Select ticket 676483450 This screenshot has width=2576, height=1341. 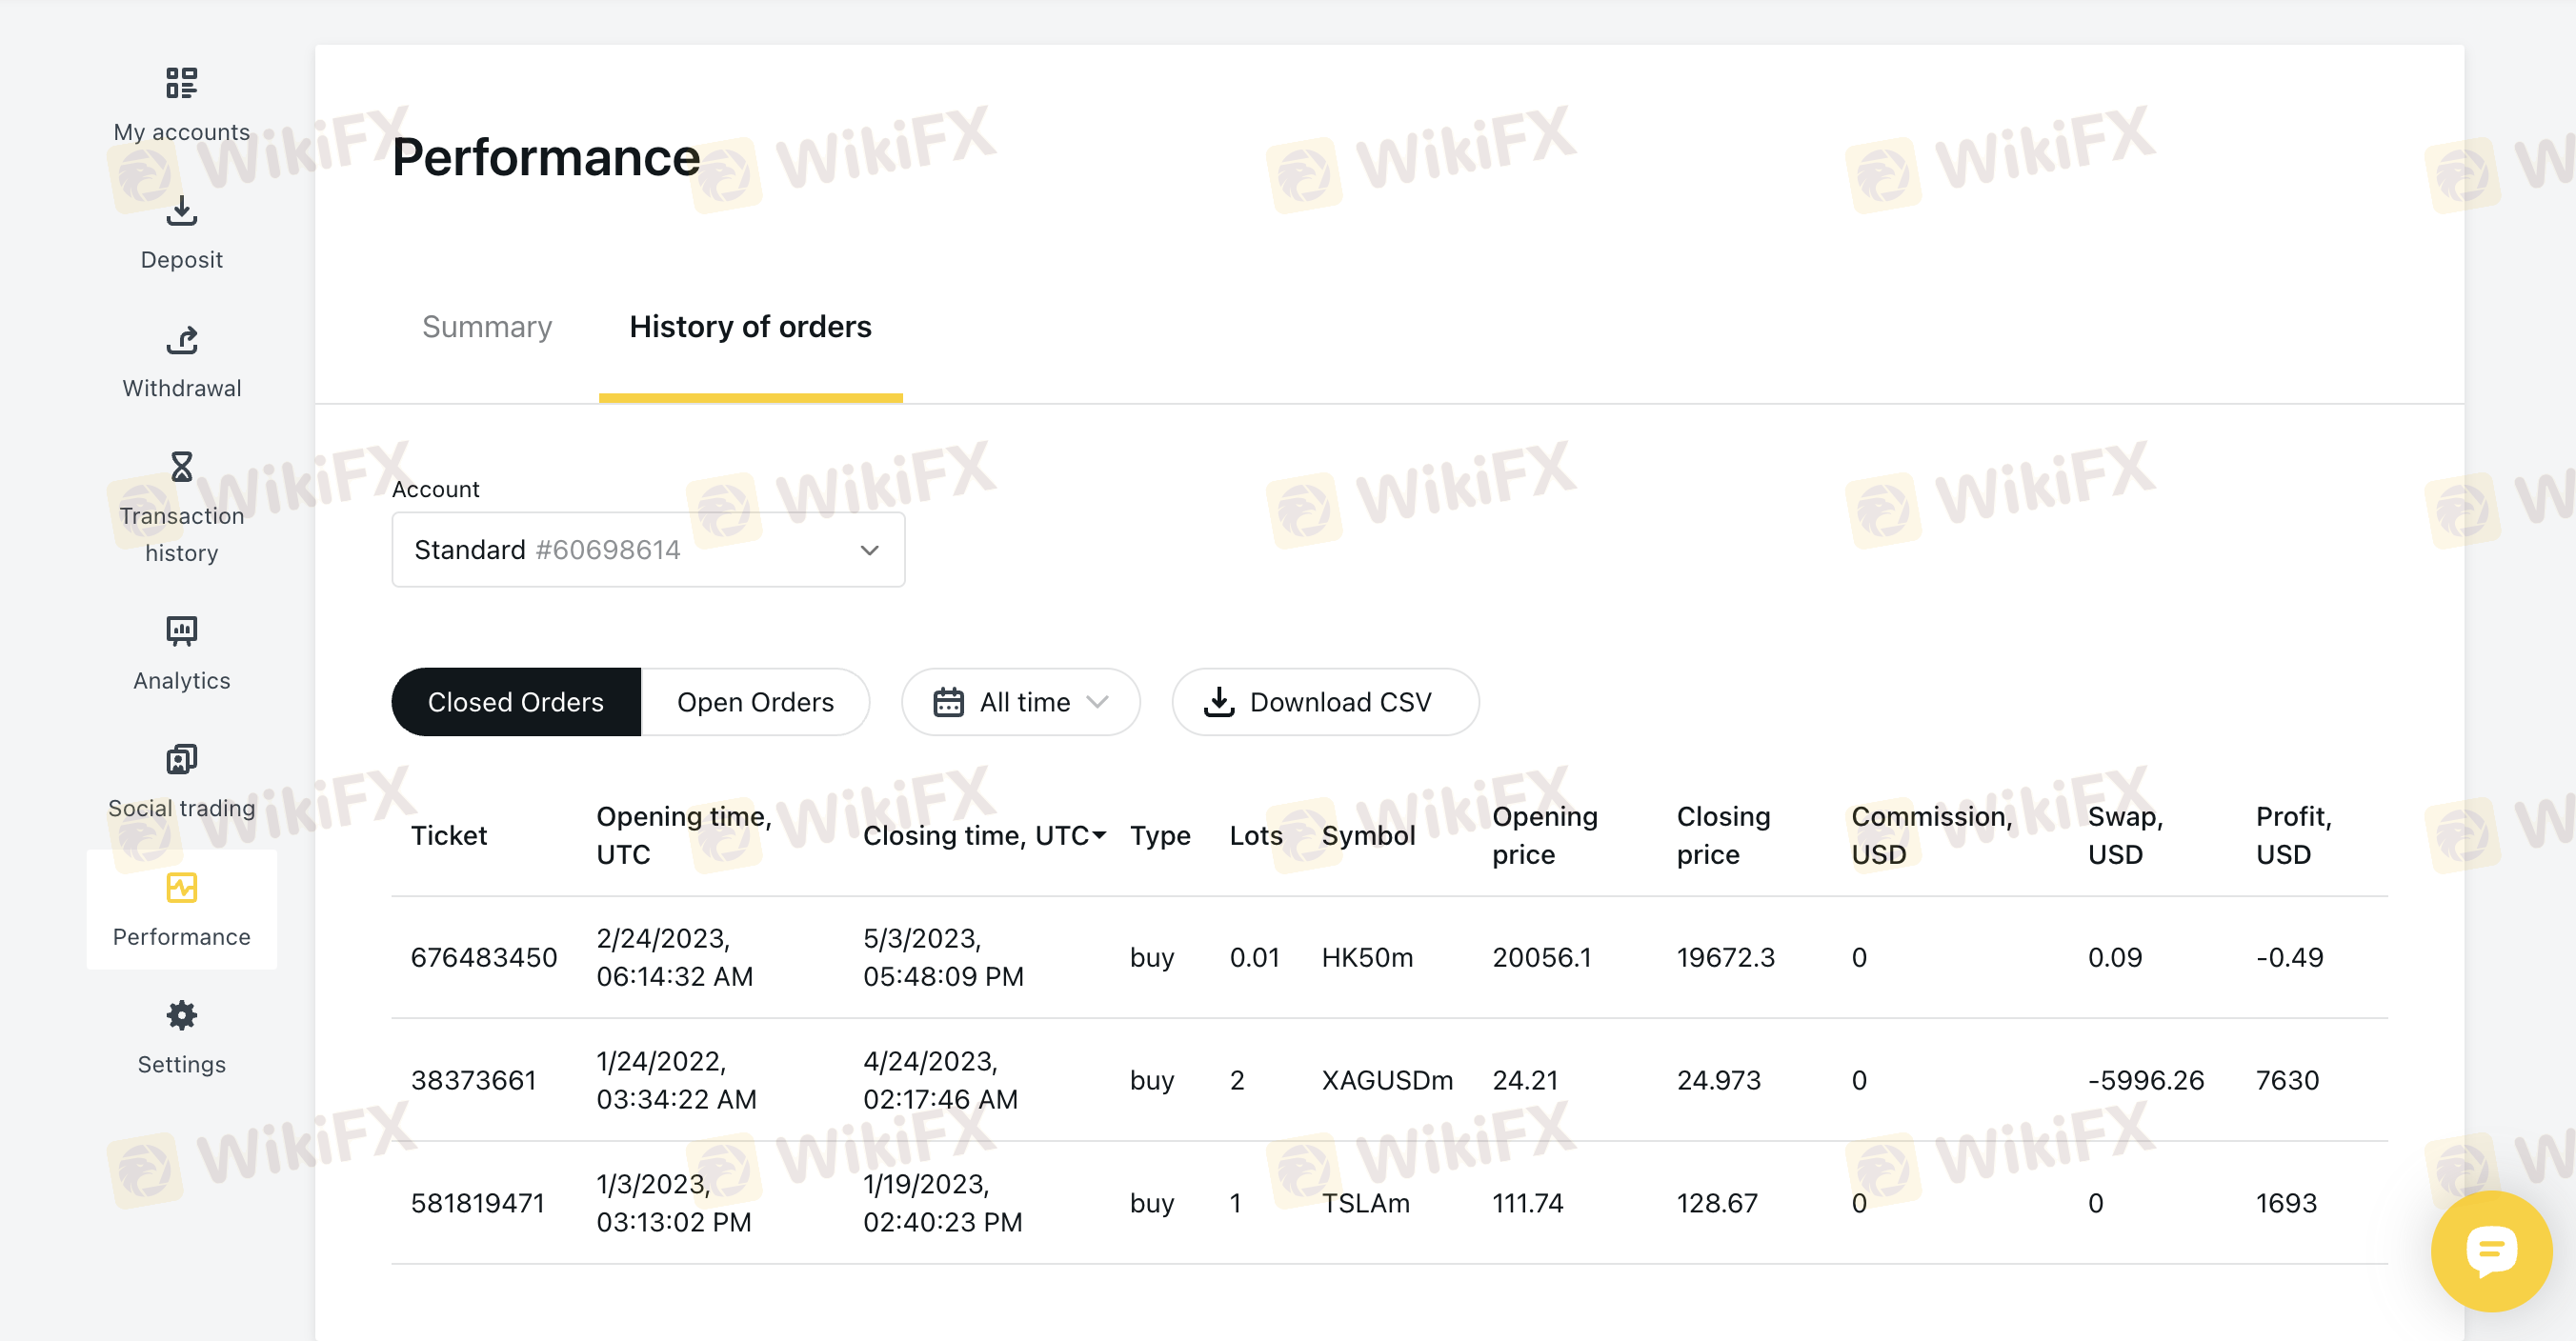tap(484, 957)
